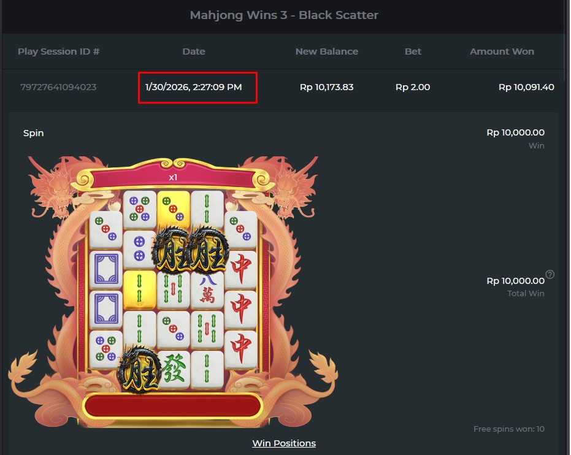Select the Date column header
Image resolution: width=571 pixels, height=455 pixels.
(x=194, y=52)
